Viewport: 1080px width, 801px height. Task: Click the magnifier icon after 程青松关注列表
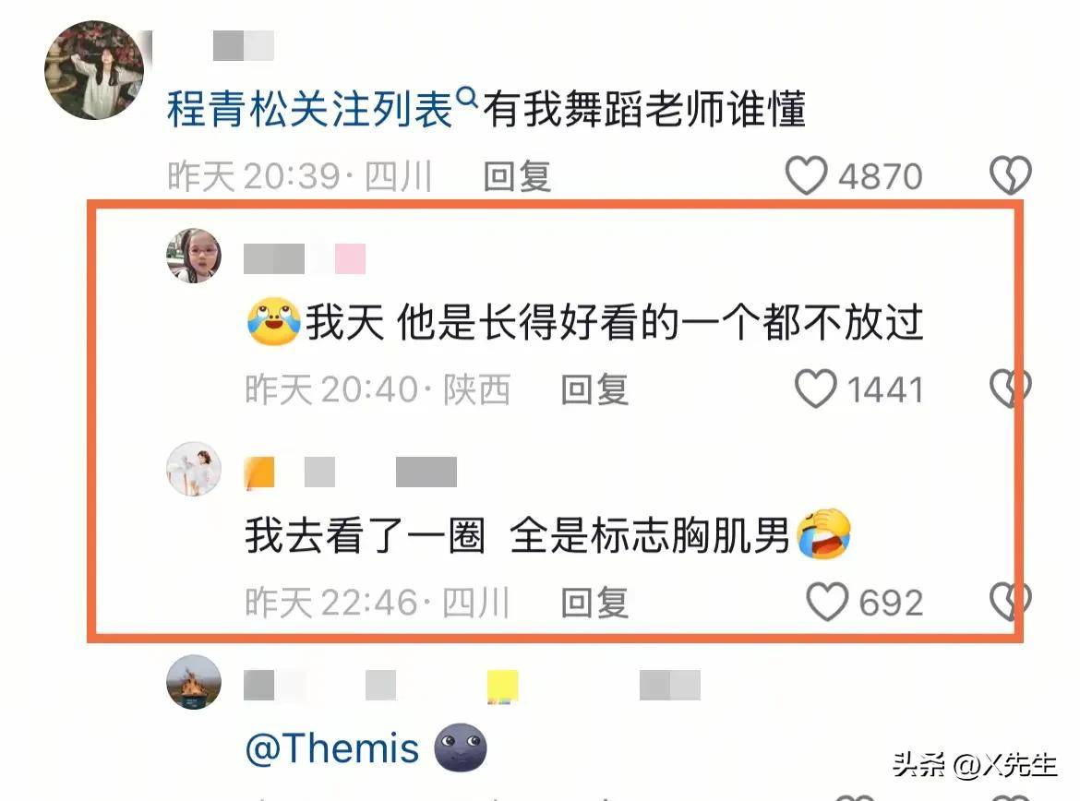(468, 97)
